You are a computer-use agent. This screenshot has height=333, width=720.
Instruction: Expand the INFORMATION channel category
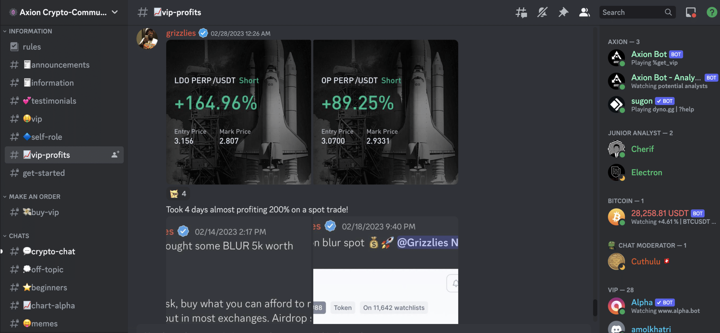[30, 31]
